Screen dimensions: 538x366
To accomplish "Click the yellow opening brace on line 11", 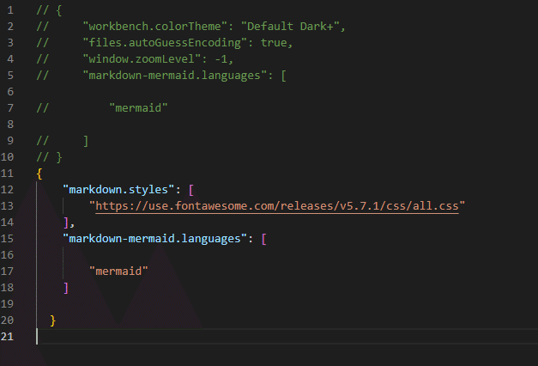I will tap(39, 174).
